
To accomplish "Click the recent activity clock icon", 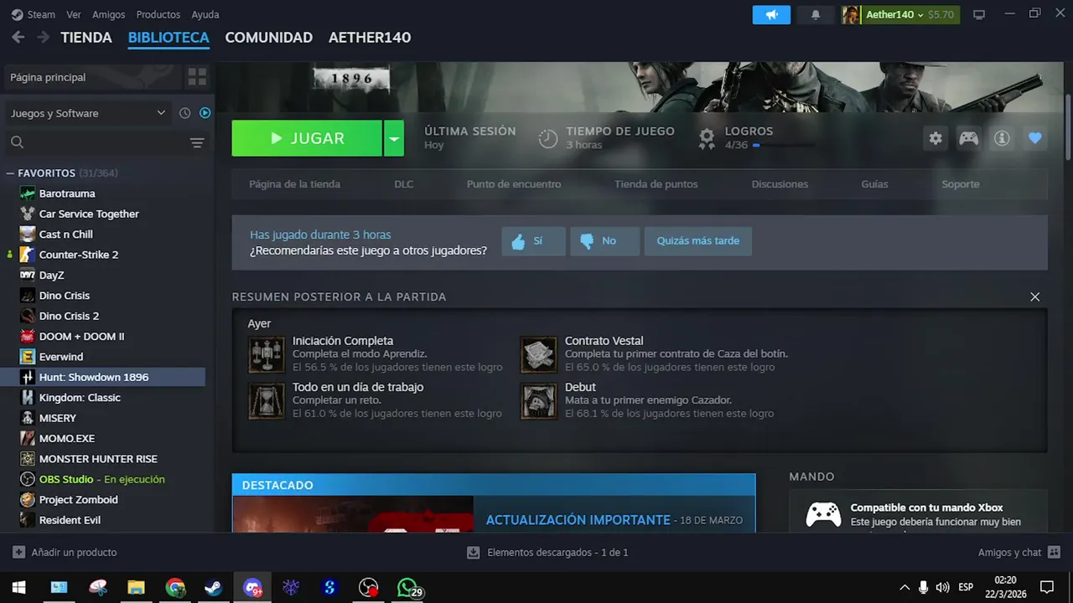I will tap(185, 113).
